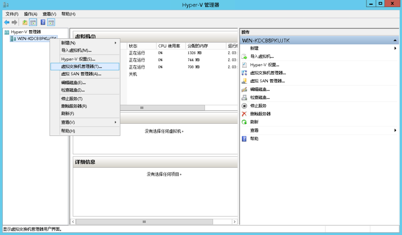Click 虚拟 SAN 管理器... link in Actions pane
Image resolution: width=402 pixels, height=235 pixels.
pos(267,81)
